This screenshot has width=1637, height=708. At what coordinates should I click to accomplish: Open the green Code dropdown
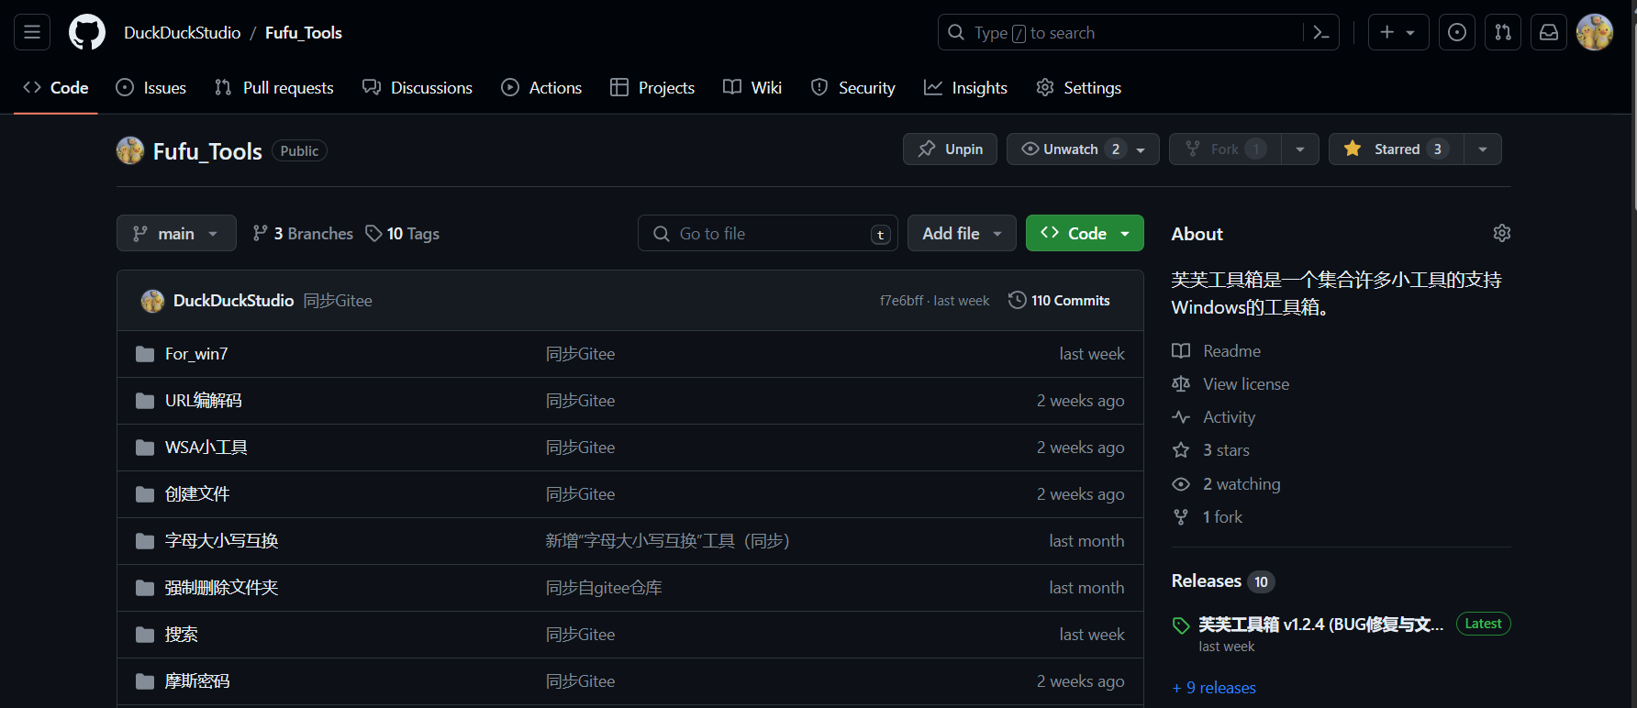pyautogui.click(x=1085, y=233)
